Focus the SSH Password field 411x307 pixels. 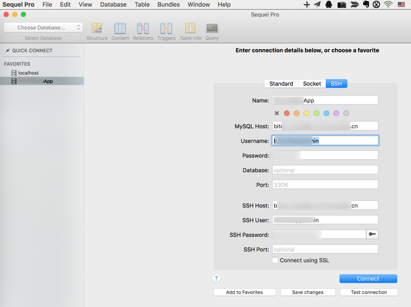(x=319, y=235)
